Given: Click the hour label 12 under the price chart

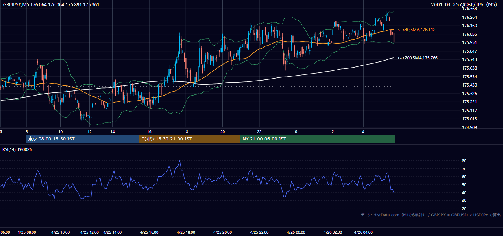Looking at the screenshot, I should [90, 132].
